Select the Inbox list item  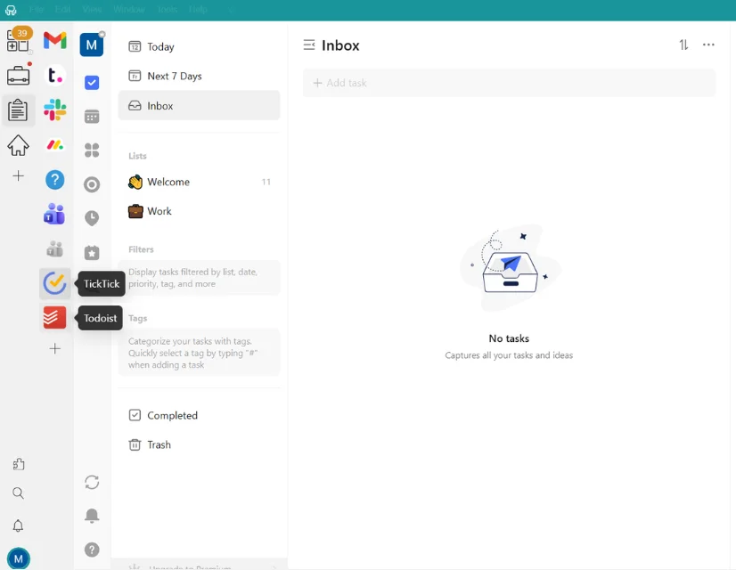(199, 106)
